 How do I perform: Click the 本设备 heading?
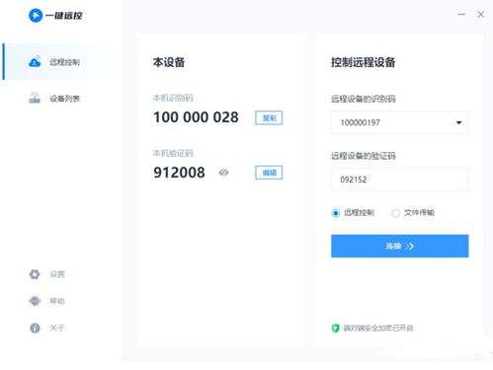pyautogui.click(x=169, y=62)
